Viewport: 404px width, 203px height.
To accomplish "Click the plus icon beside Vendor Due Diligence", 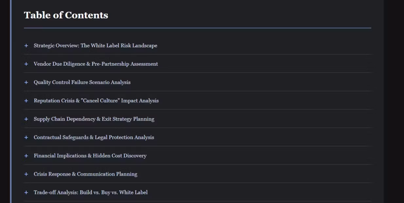I will pyautogui.click(x=26, y=64).
